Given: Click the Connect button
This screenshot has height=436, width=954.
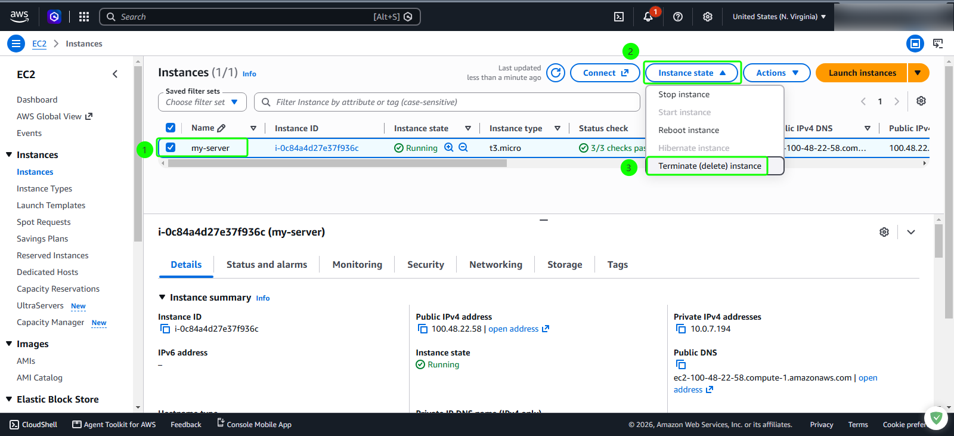Looking at the screenshot, I should [x=605, y=73].
